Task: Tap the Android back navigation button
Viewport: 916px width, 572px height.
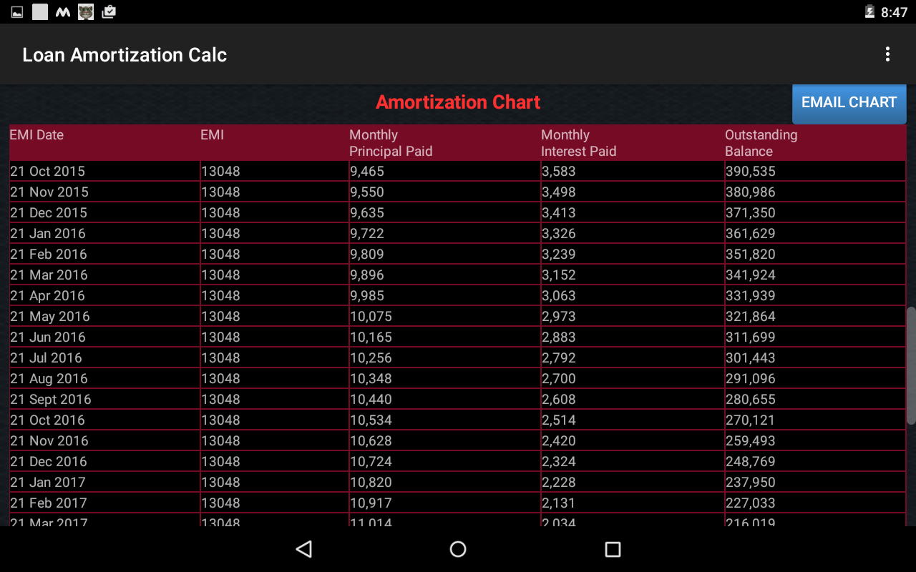Action: (x=304, y=549)
